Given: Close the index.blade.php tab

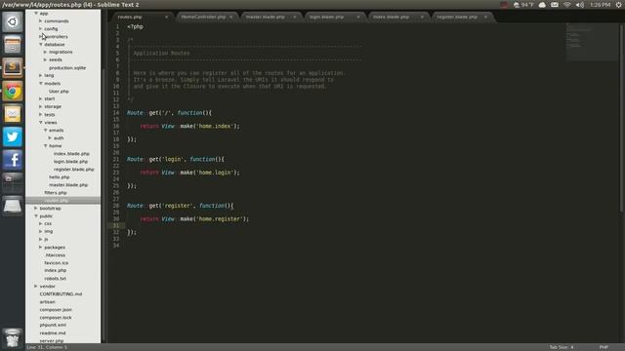Looking at the screenshot, I should 422,18.
